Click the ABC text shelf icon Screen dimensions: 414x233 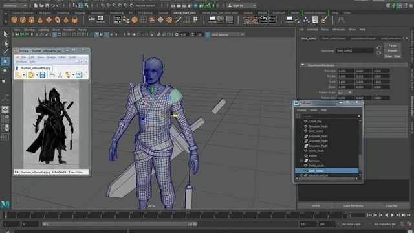click(92, 19)
